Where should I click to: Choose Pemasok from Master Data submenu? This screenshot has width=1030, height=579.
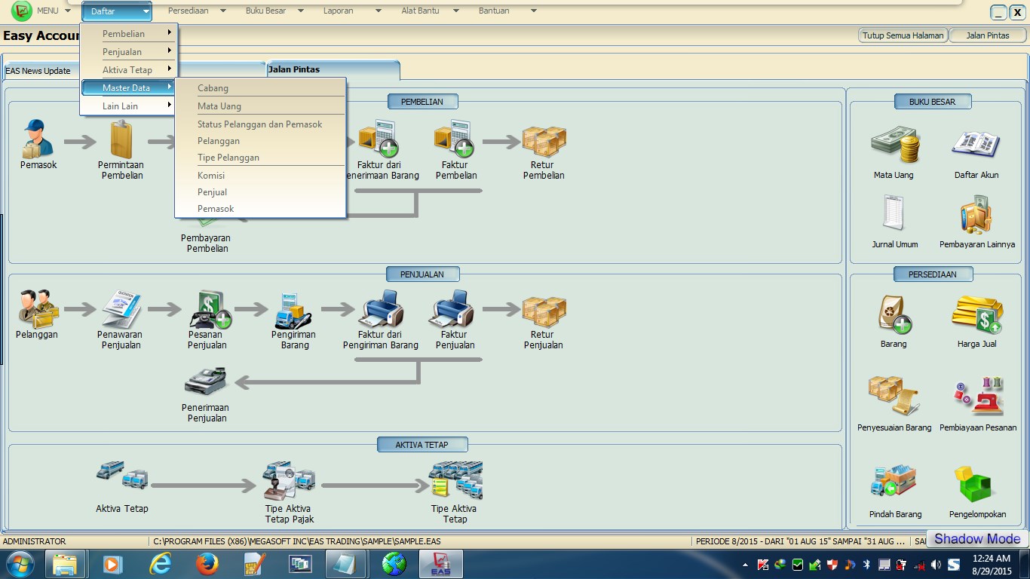pos(260,209)
